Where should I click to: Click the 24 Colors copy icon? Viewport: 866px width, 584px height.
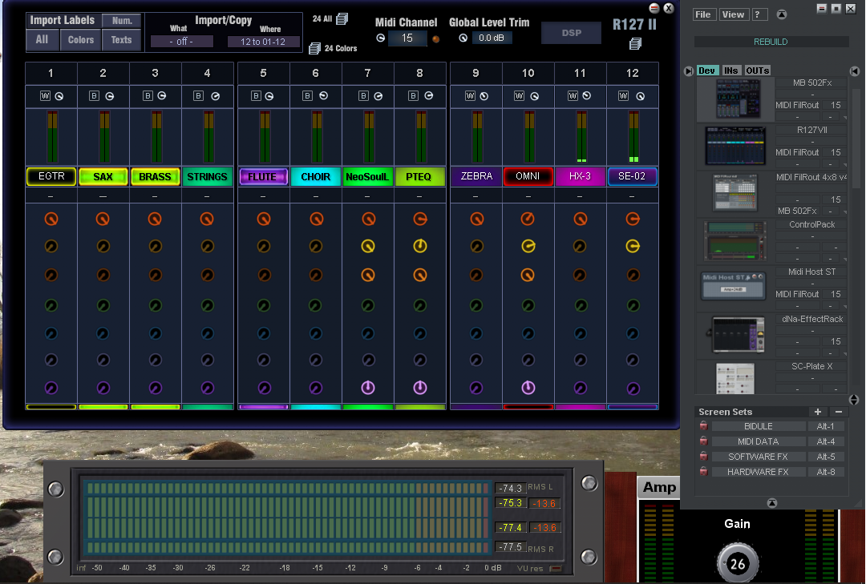(x=314, y=49)
